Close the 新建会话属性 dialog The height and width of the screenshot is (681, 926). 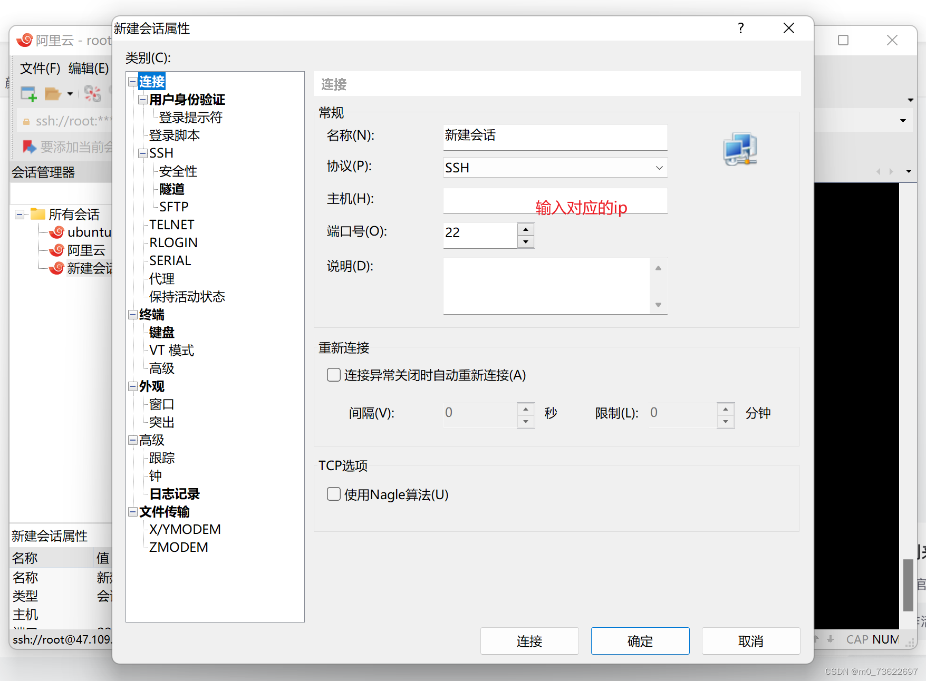pyautogui.click(x=789, y=28)
